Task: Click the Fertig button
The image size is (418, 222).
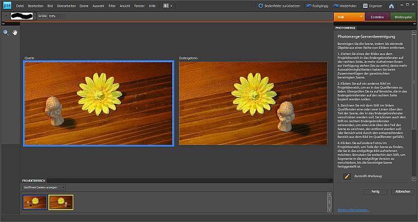Action: (x=375, y=192)
